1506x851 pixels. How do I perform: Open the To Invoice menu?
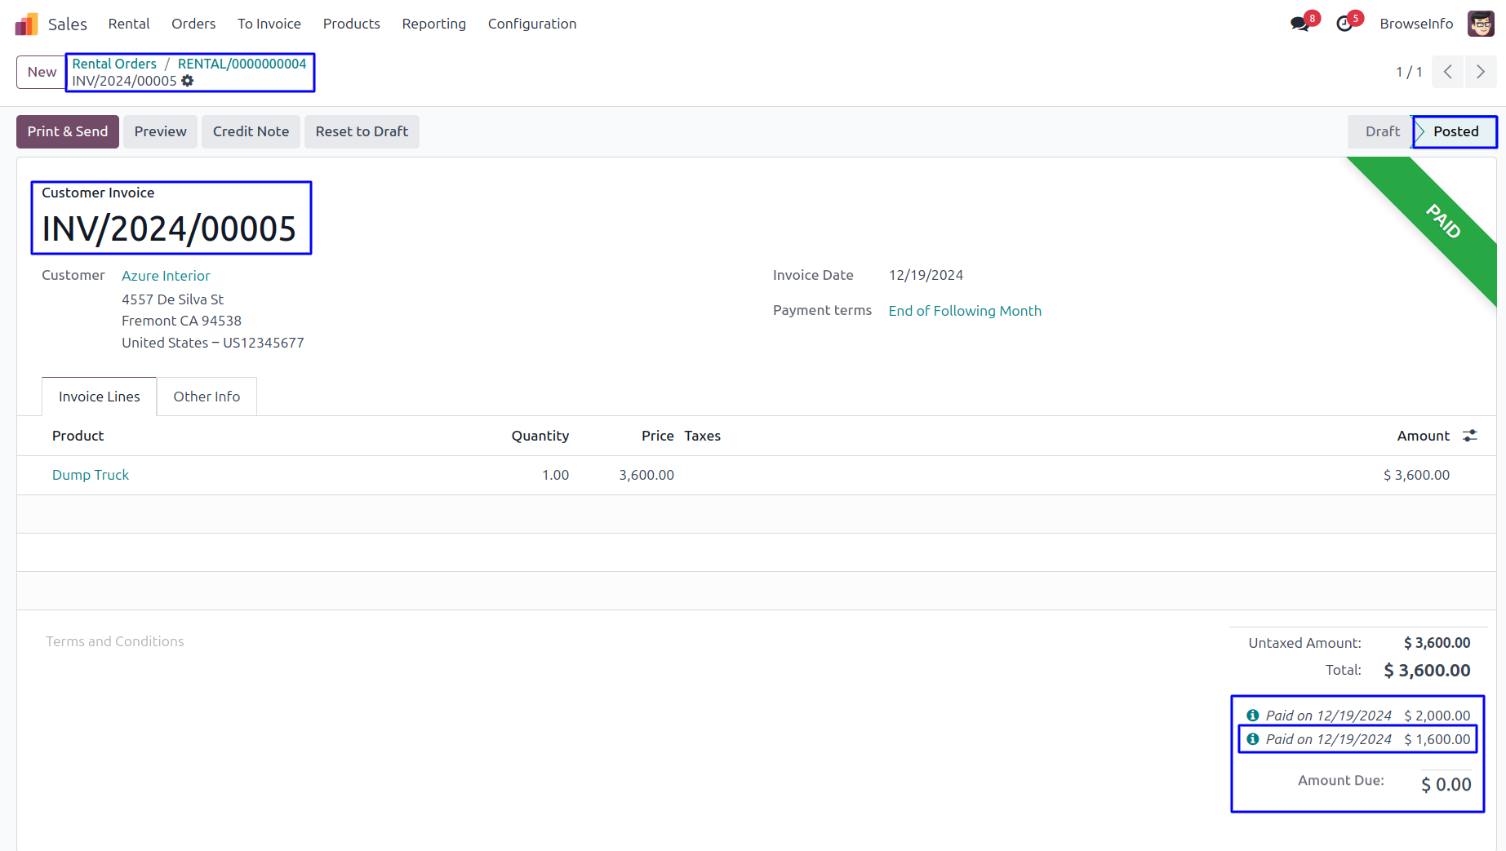[x=269, y=24]
